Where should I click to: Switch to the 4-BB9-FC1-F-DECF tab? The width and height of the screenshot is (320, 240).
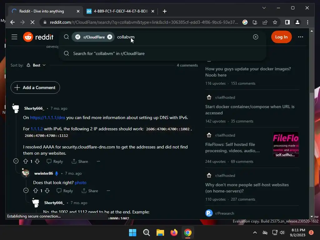[121, 11]
